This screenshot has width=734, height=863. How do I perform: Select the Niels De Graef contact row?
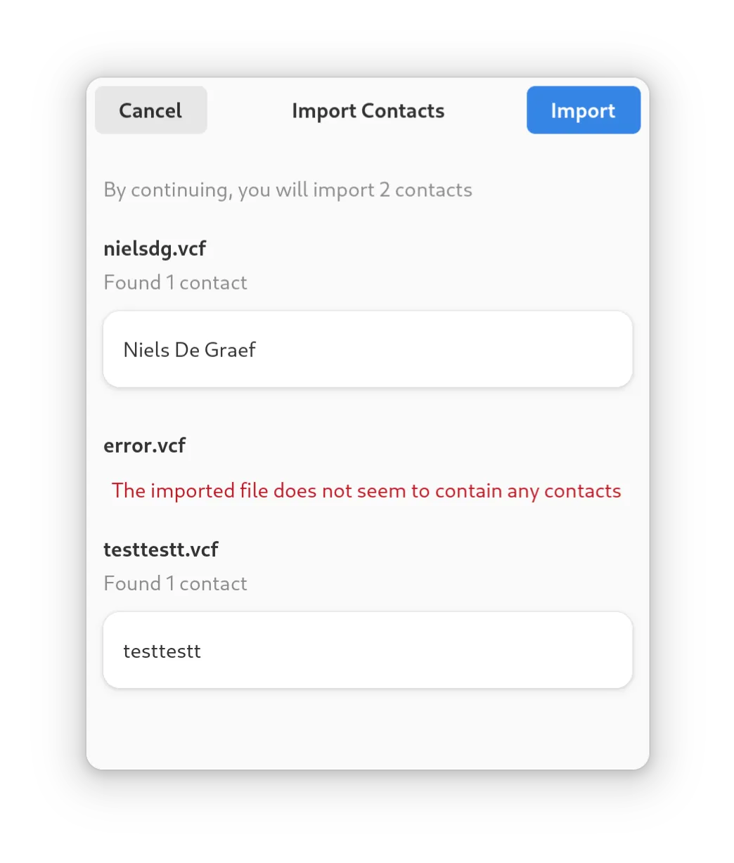click(368, 349)
